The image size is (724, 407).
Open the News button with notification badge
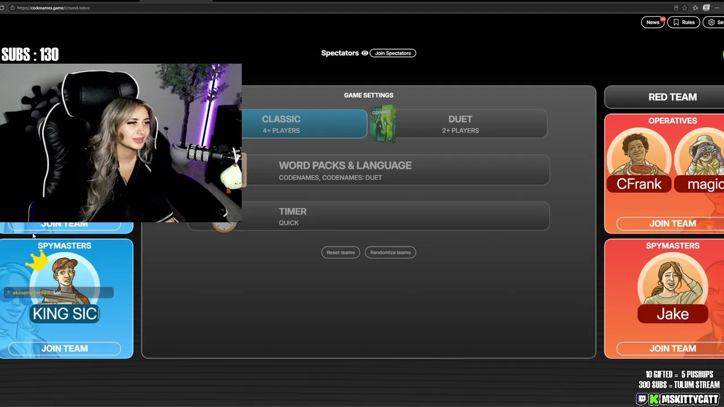[x=653, y=23]
